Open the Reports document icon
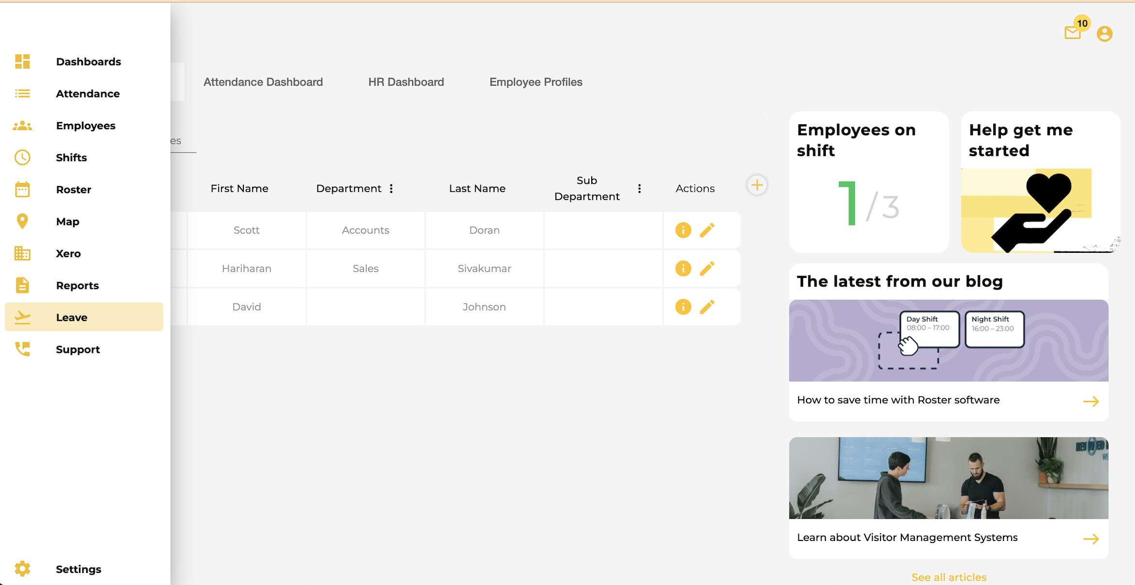The height and width of the screenshot is (585, 1135). (x=22, y=285)
